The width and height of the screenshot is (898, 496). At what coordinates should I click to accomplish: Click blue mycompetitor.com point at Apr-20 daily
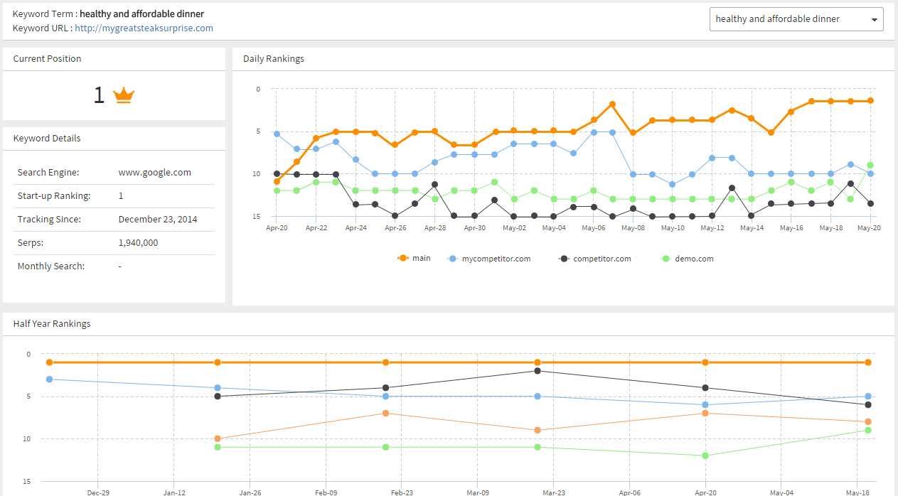coord(277,134)
